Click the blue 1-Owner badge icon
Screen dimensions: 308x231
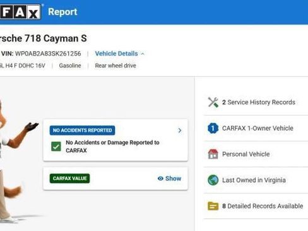point(213,128)
